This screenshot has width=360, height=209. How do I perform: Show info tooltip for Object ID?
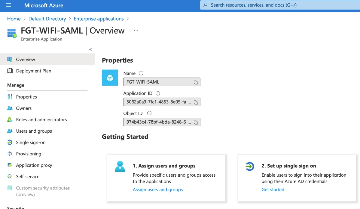(x=149, y=113)
